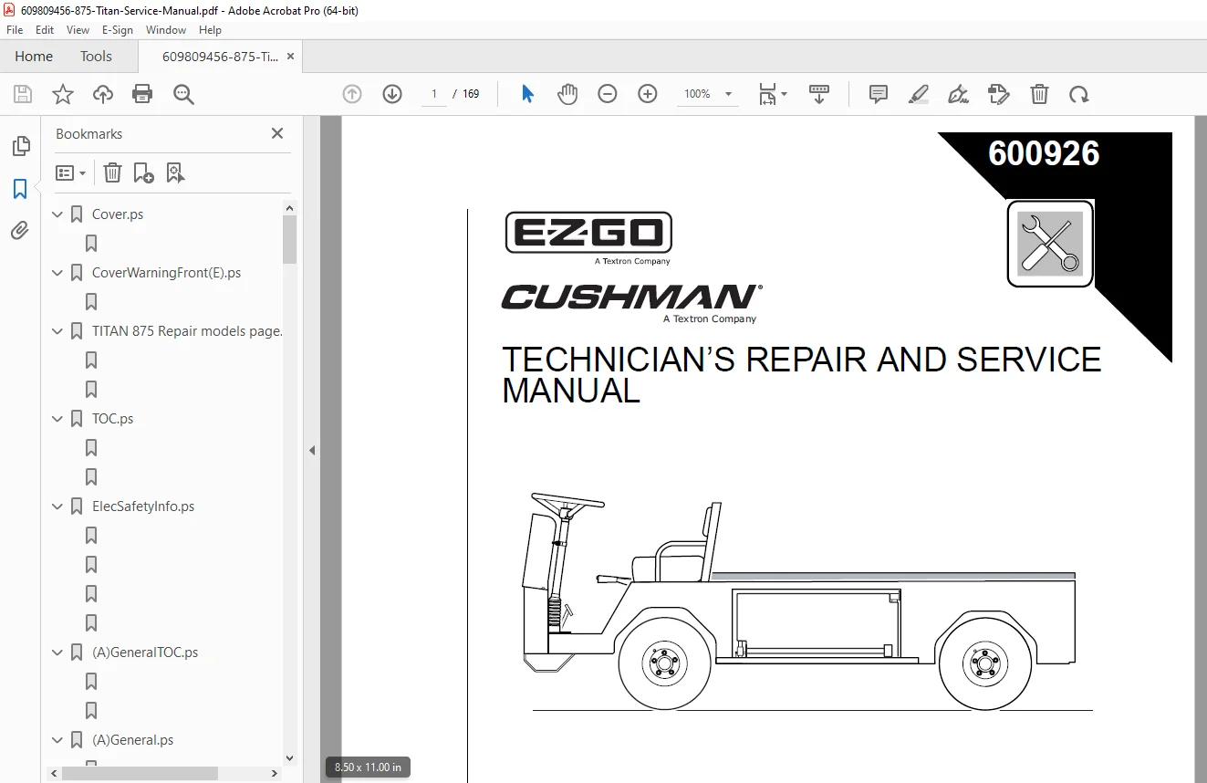Delete selected bookmark trash icon
The height and width of the screenshot is (783, 1207).
click(112, 172)
